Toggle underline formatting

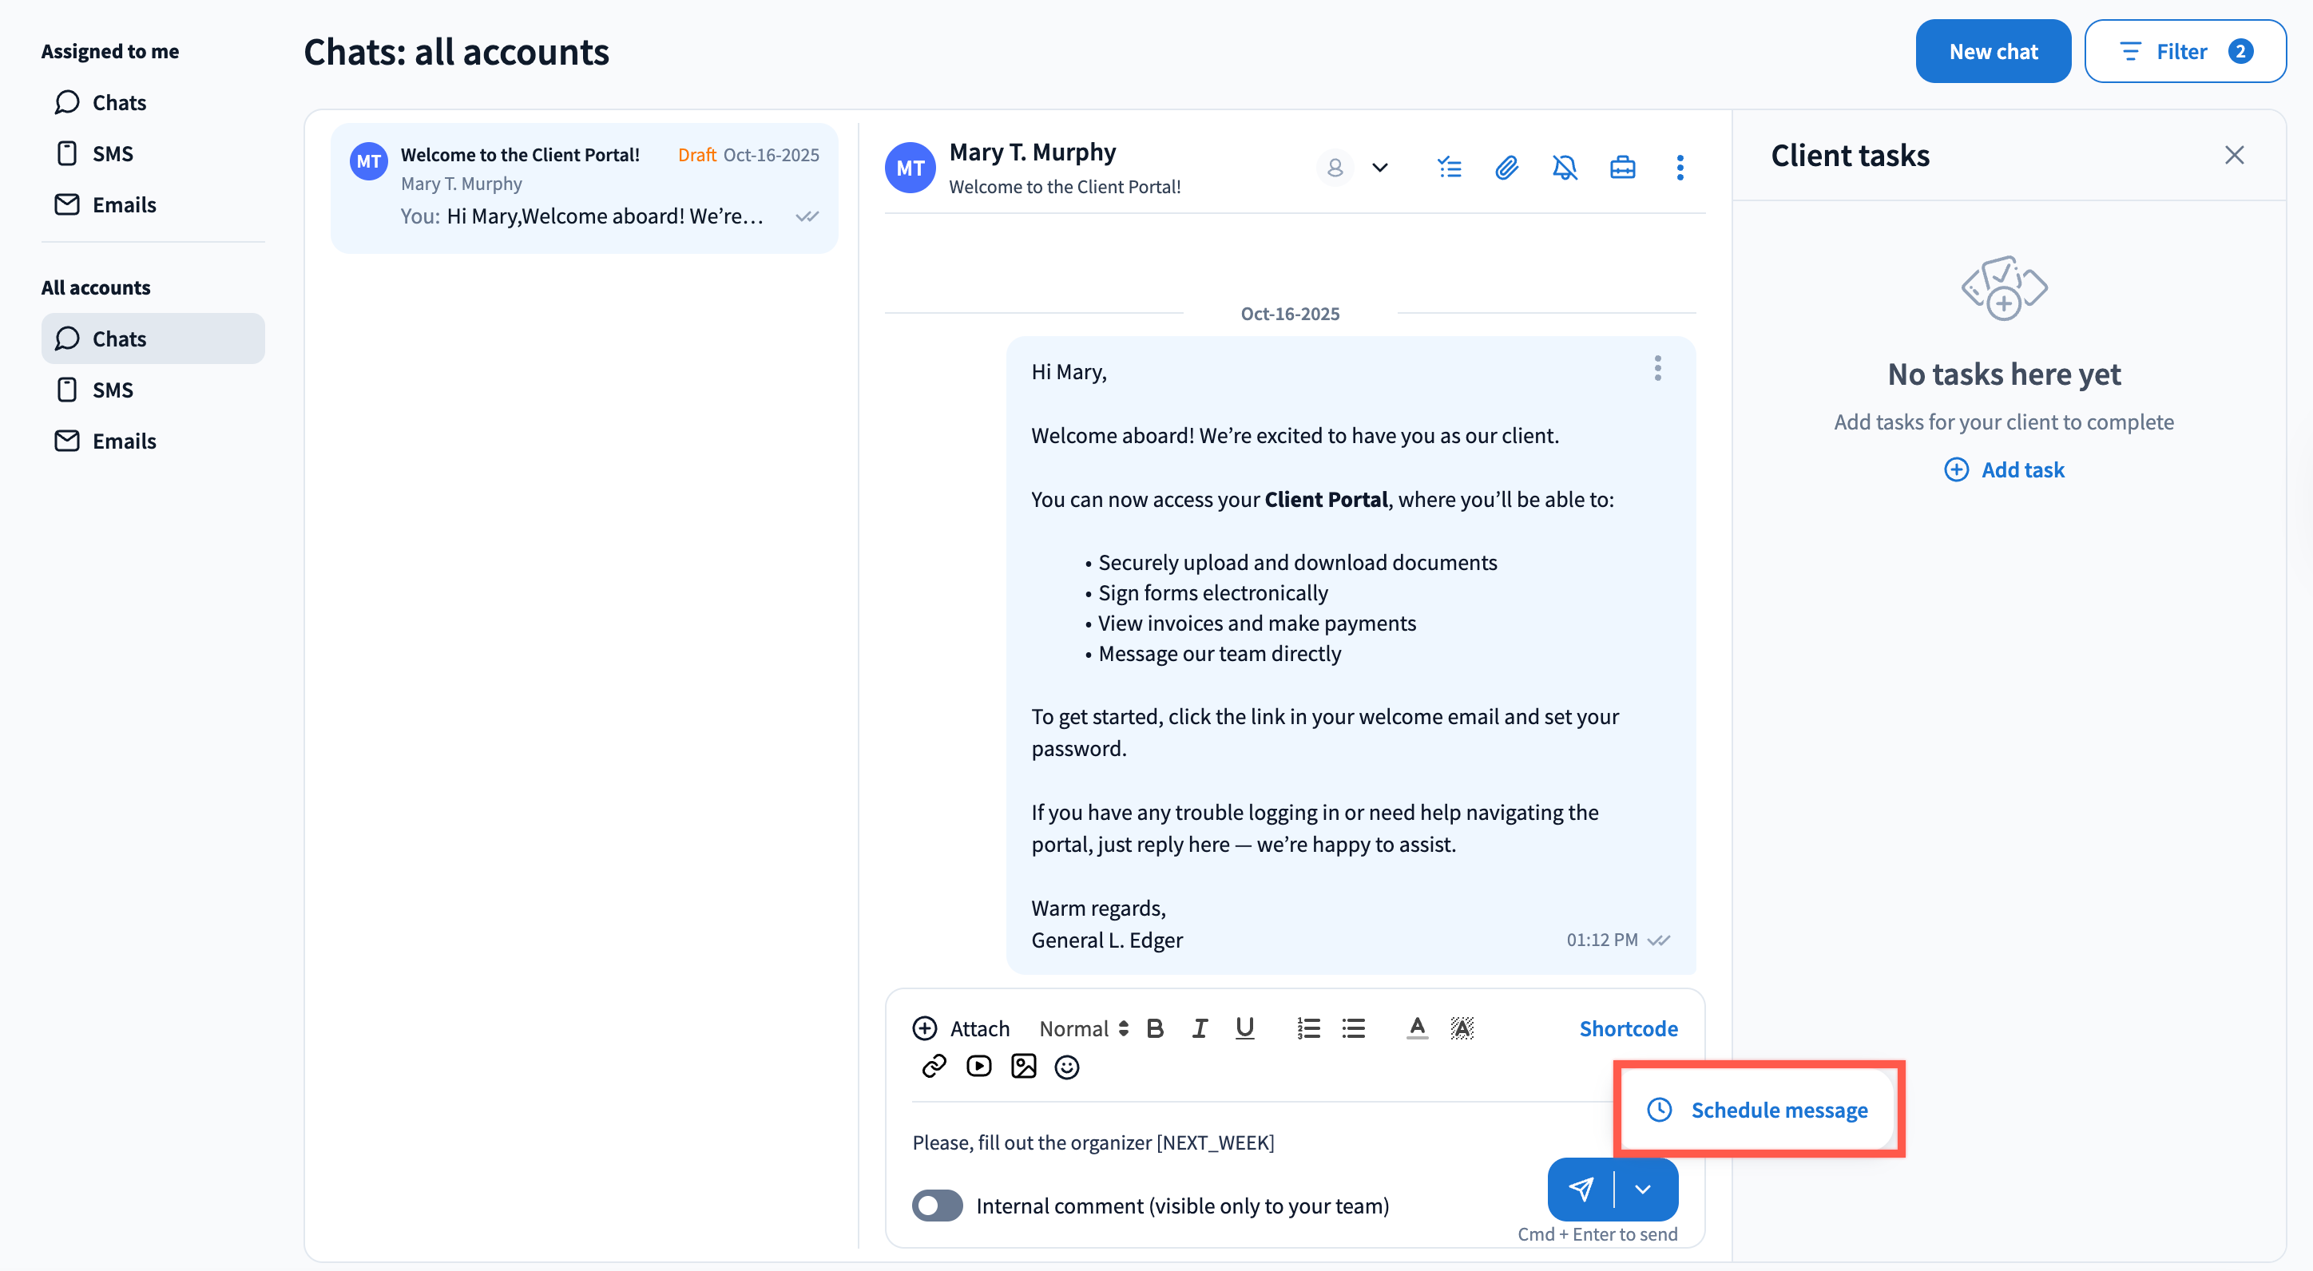point(1244,1028)
